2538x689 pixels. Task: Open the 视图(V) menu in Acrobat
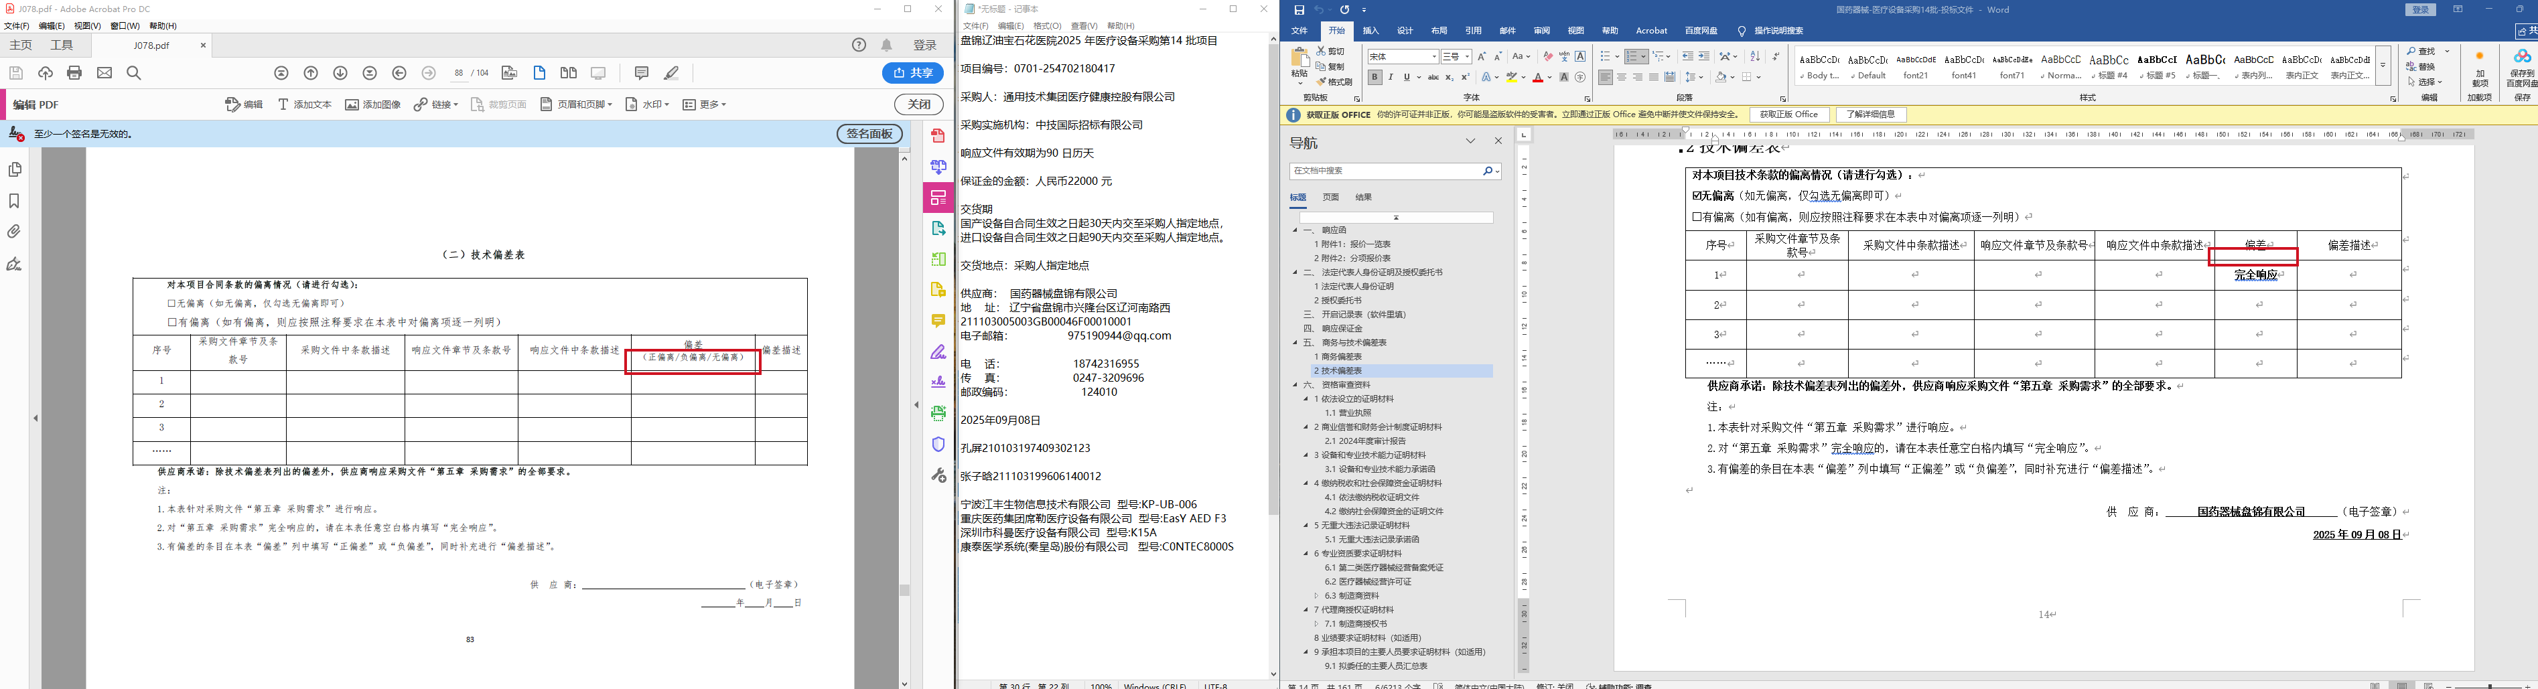88,27
